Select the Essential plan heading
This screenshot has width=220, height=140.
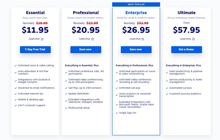35,13
